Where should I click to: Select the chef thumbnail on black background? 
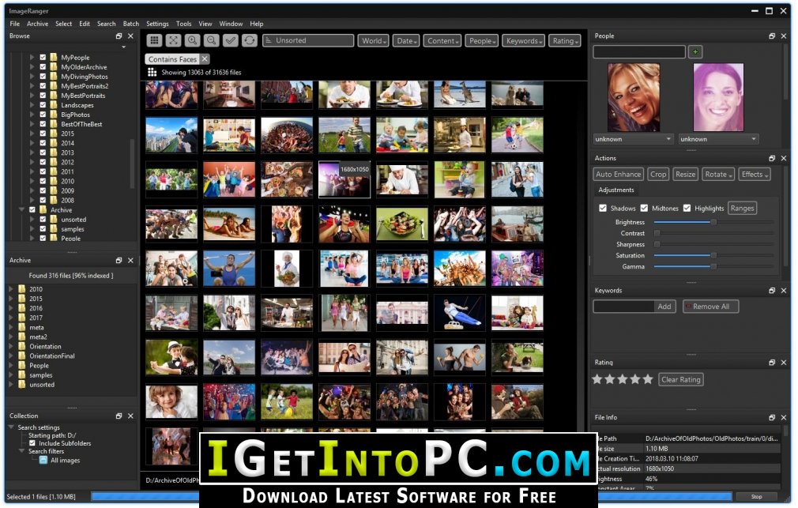[287, 269]
